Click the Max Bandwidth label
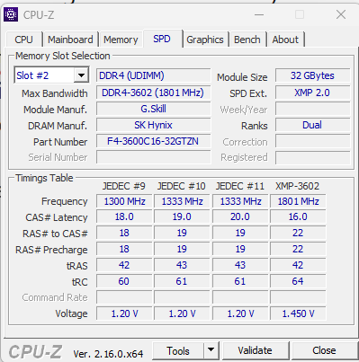This screenshot has width=359, height=362. pos(55,93)
